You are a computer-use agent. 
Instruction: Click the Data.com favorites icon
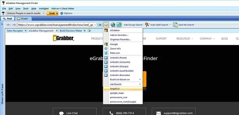pyautogui.click(x=106, y=53)
